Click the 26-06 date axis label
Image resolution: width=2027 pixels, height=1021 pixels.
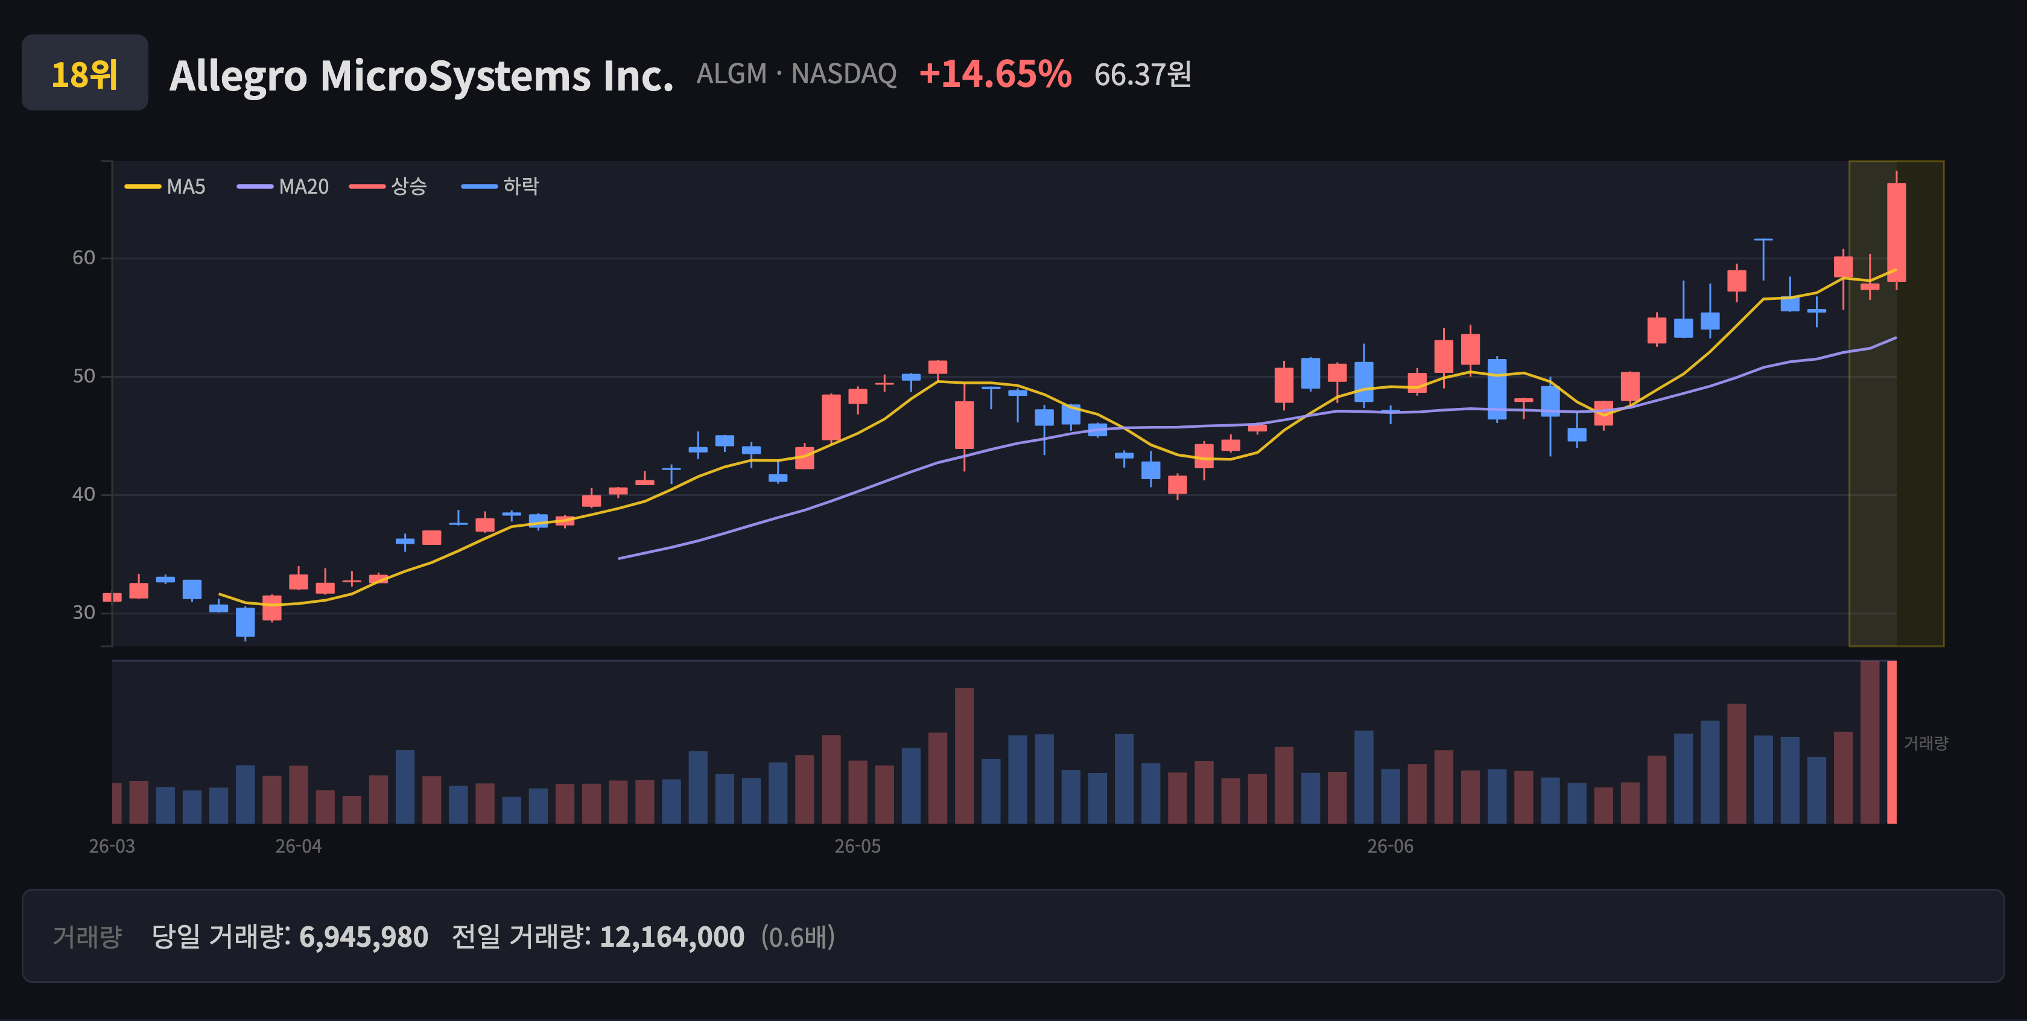click(1391, 846)
